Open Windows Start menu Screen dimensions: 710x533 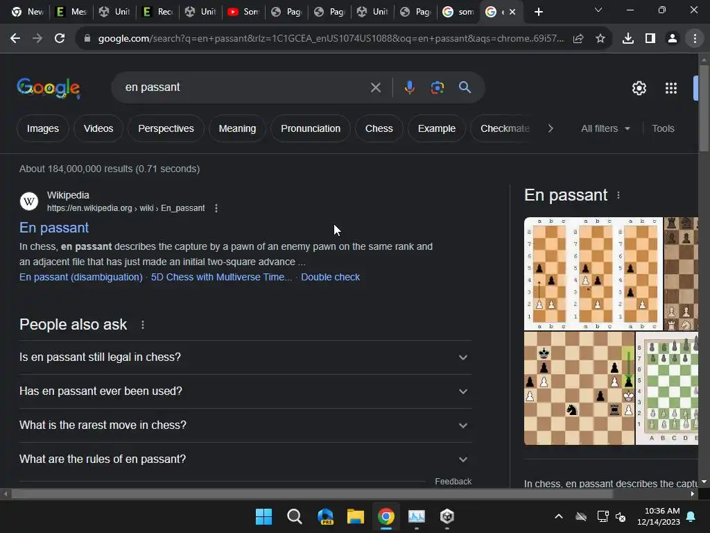click(x=263, y=516)
